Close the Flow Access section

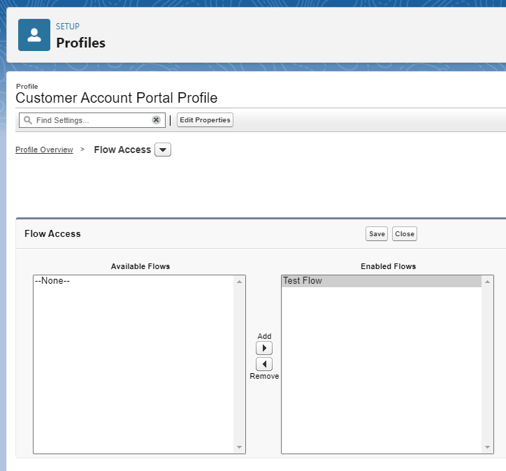click(x=405, y=234)
